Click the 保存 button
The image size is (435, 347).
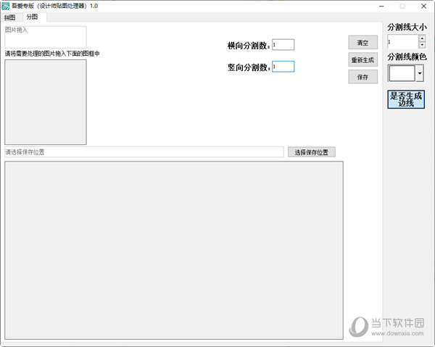(x=363, y=77)
